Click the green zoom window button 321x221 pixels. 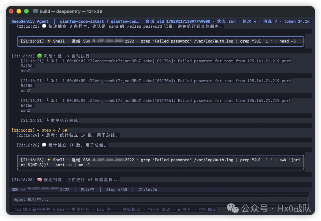(x=26, y=11)
